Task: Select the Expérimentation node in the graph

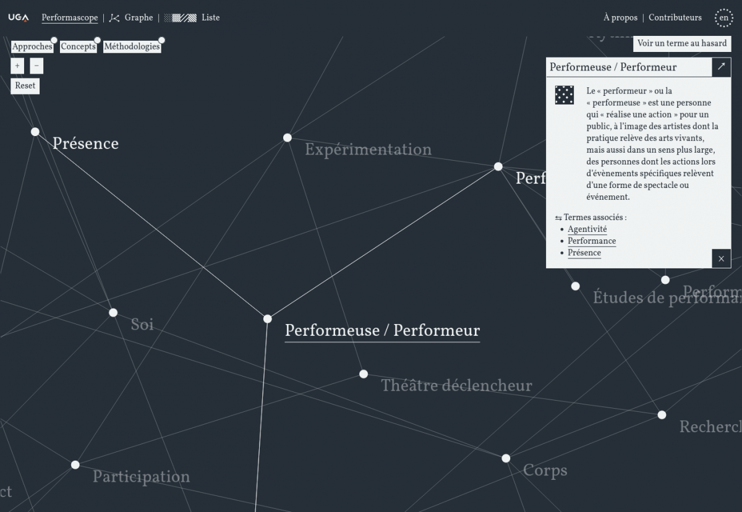Action: tap(288, 138)
